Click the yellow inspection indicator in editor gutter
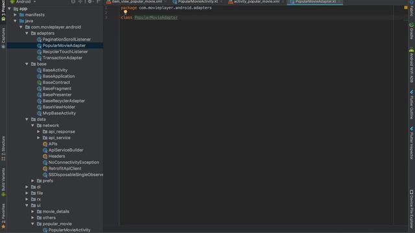Screen dimensions: 415x233 (406, 8)
